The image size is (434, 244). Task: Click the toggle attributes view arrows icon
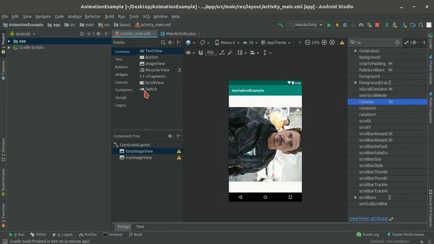406,42
